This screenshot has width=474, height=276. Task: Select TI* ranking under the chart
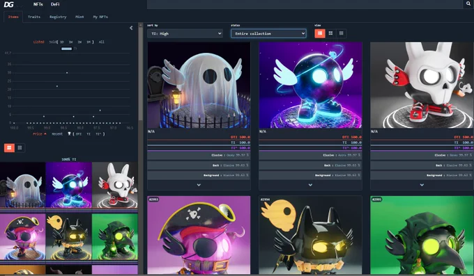(x=98, y=134)
